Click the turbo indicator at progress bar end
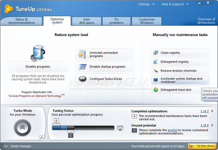The width and height of the screenshot is (218, 150). (x=120, y=128)
